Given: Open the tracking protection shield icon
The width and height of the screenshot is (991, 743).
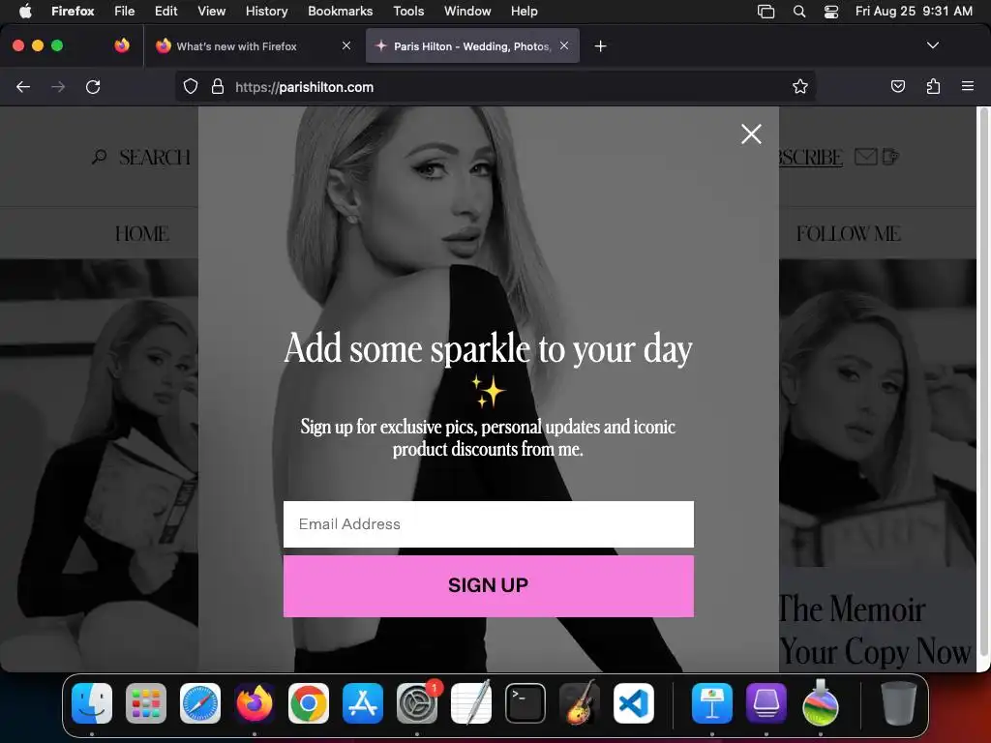Looking at the screenshot, I should click(191, 86).
